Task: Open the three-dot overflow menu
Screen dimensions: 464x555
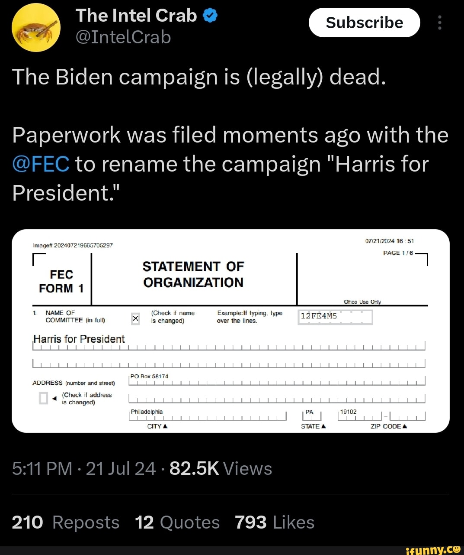Action: [x=440, y=23]
